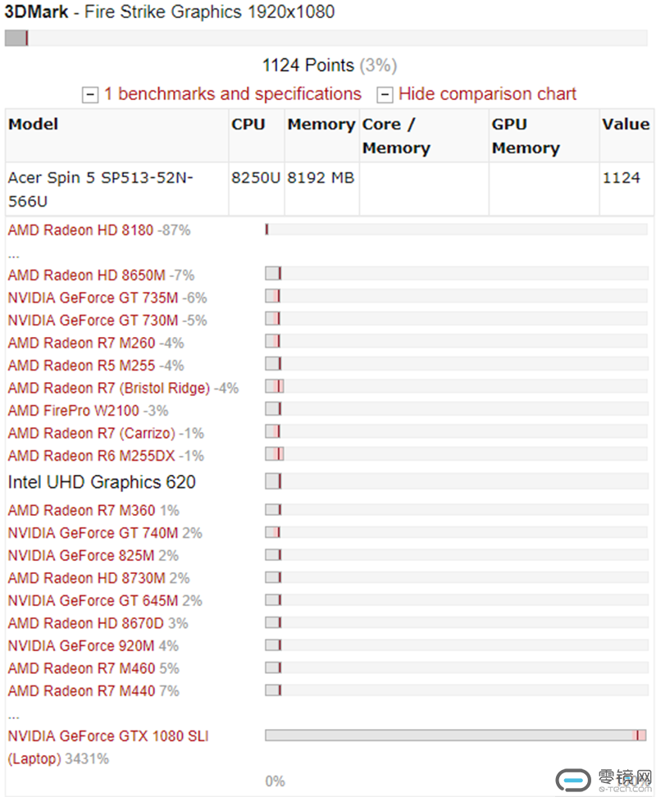This screenshot has height=797, width=656.
Task: Click the '3DMark' benchmark heading
Action: pos(36,11)
